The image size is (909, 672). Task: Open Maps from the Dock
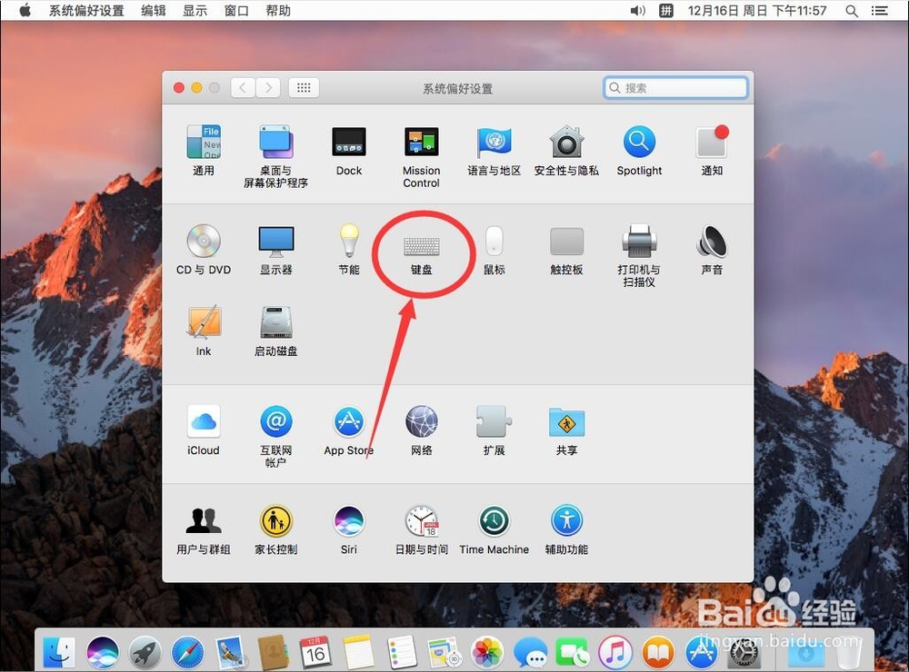coord(445,652)
